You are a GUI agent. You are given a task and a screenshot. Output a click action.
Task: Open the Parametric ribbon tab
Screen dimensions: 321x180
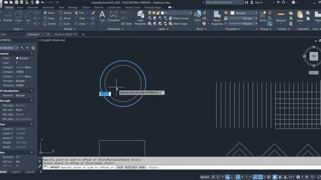[x=48, y=7]
